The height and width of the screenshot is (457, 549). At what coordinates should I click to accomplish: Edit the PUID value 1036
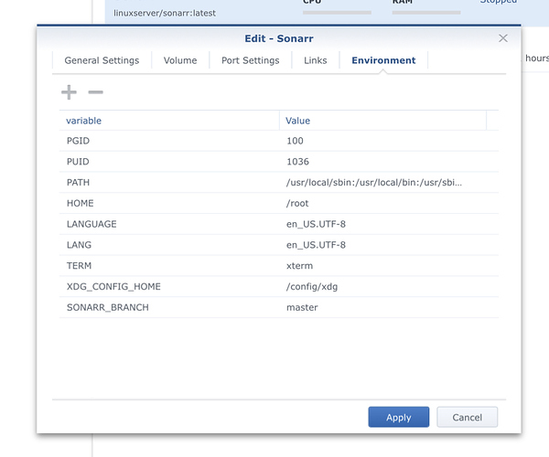pos(297,162)
